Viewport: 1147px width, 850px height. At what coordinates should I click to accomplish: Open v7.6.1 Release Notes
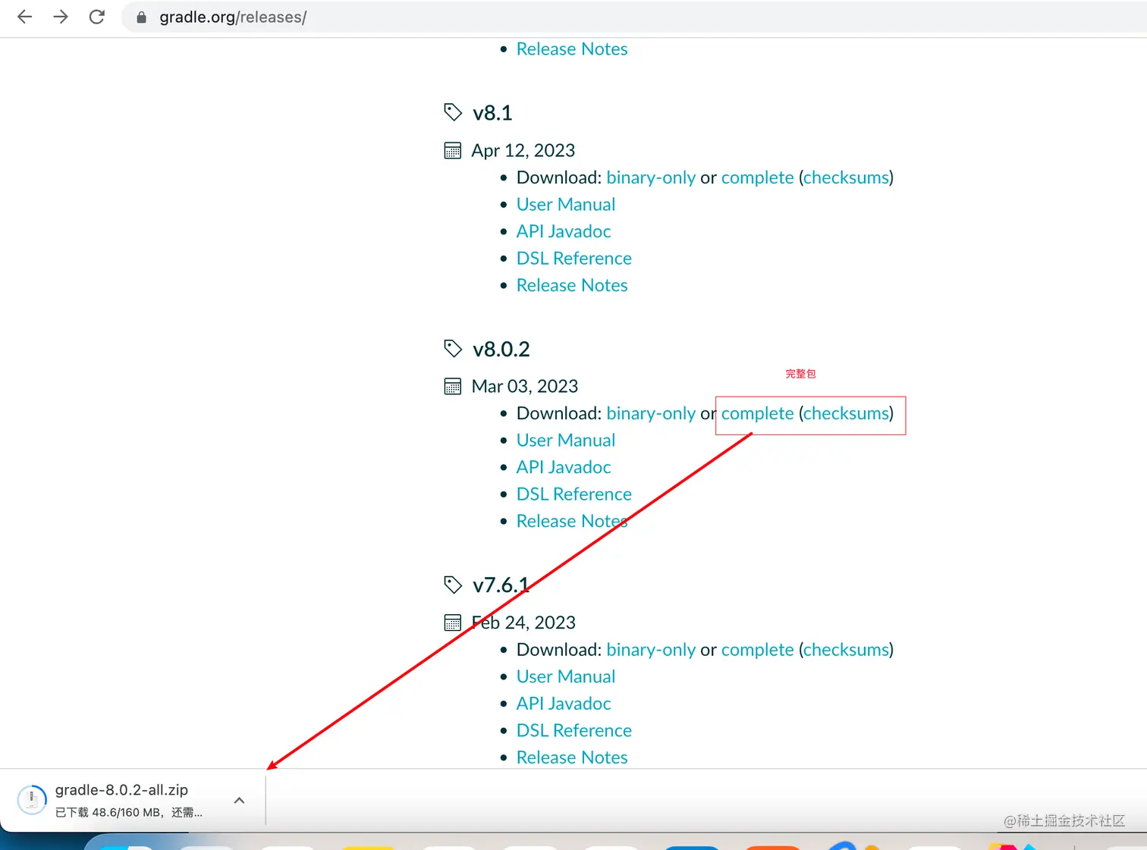[572, 757]
